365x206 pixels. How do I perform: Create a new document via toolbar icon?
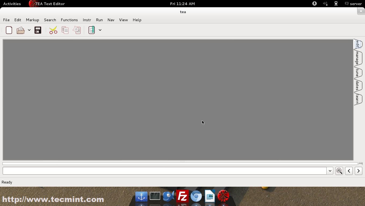(x=9, y=30)
